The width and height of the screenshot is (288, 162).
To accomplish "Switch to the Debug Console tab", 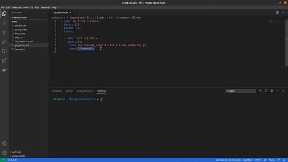I will pos(85,91).
